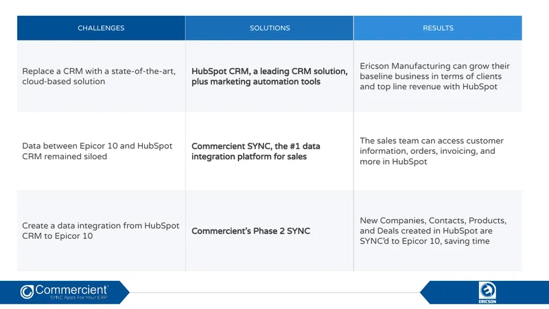This screenshot has height=309, width=549.
Task: Click 'Commercient's Phase 2 SYNC' text
Action: (250, 231)
